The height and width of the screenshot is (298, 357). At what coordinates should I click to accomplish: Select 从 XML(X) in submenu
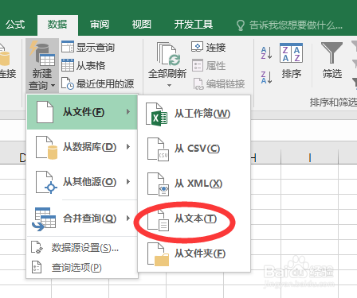(194, 184)
